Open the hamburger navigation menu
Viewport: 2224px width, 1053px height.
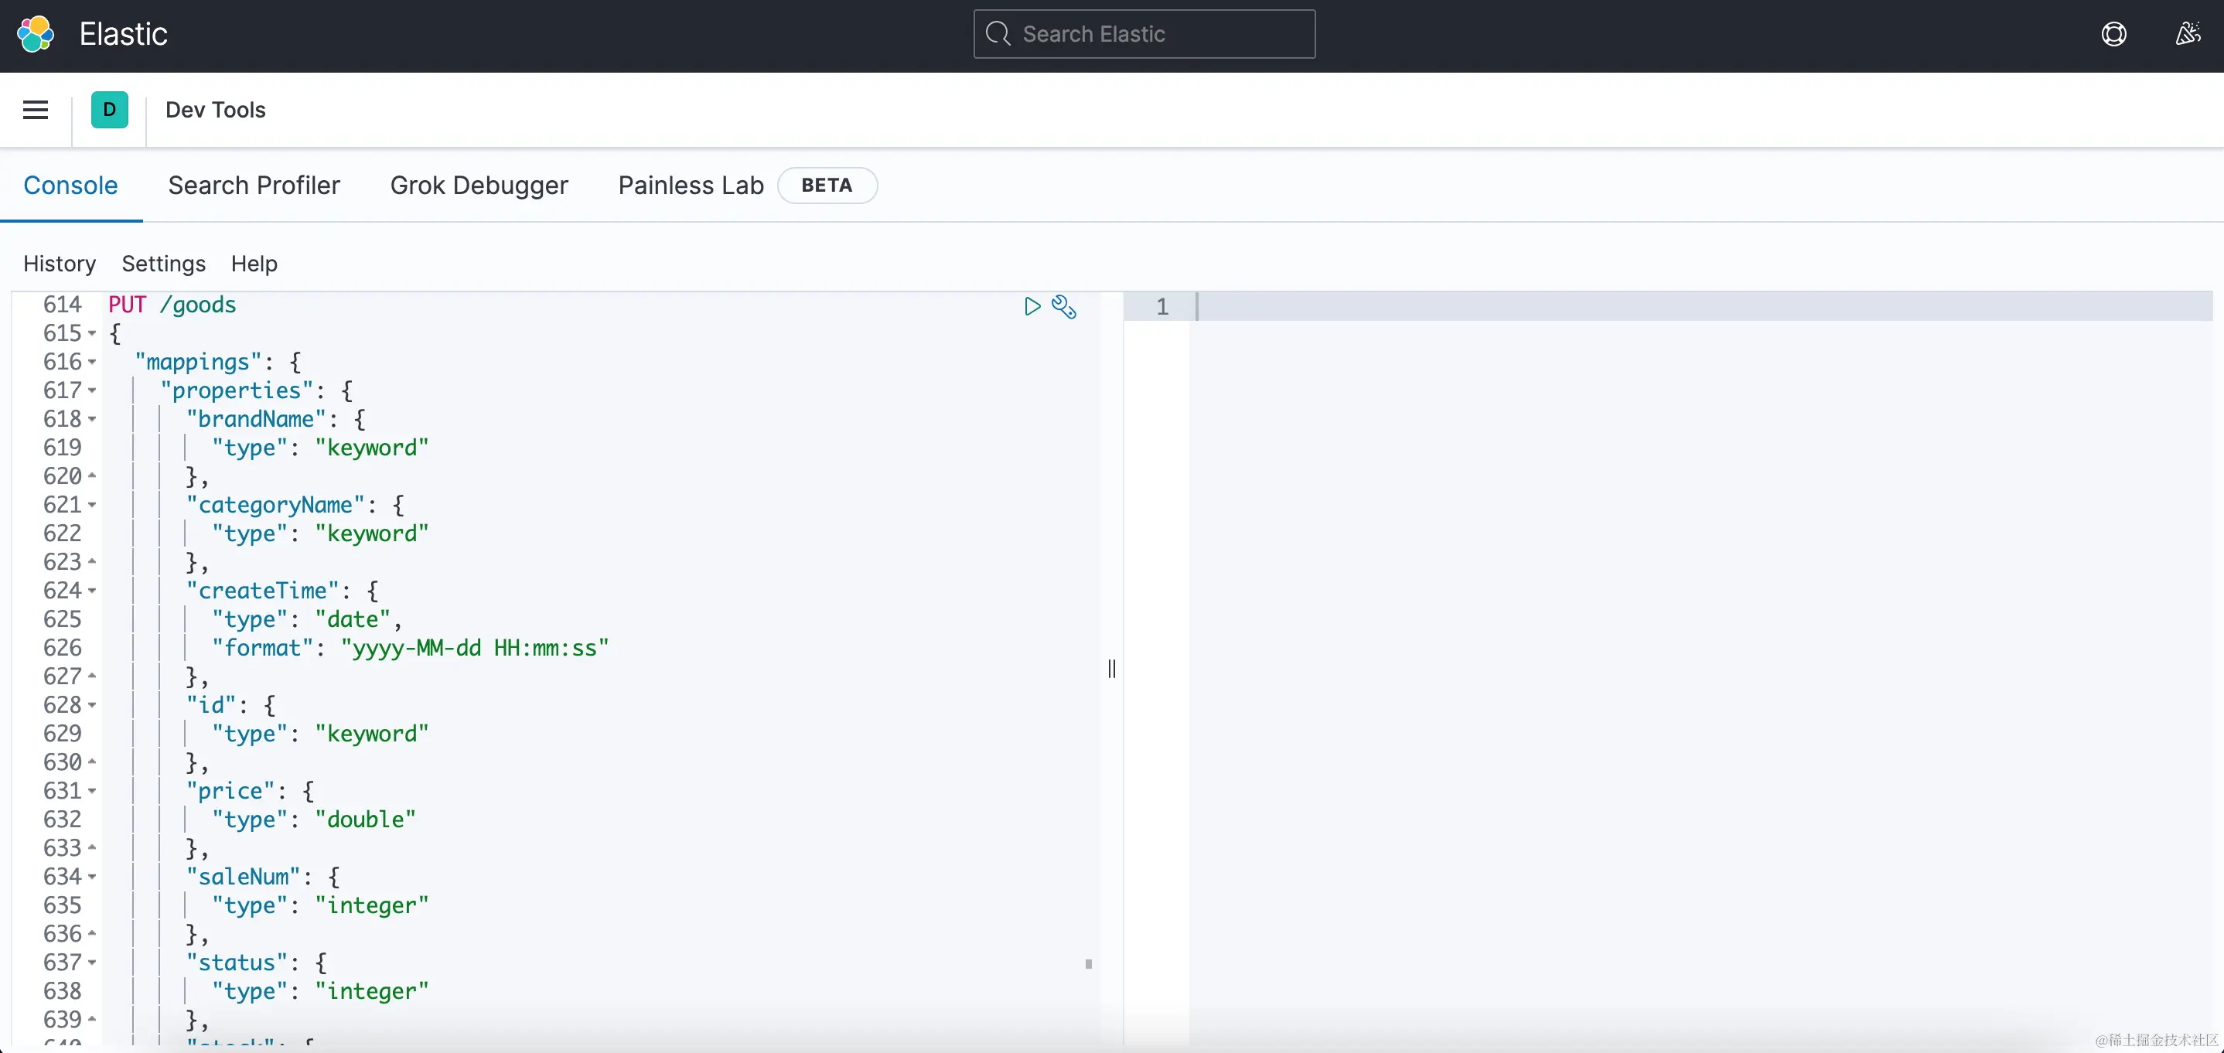click(x=36, y=110)
